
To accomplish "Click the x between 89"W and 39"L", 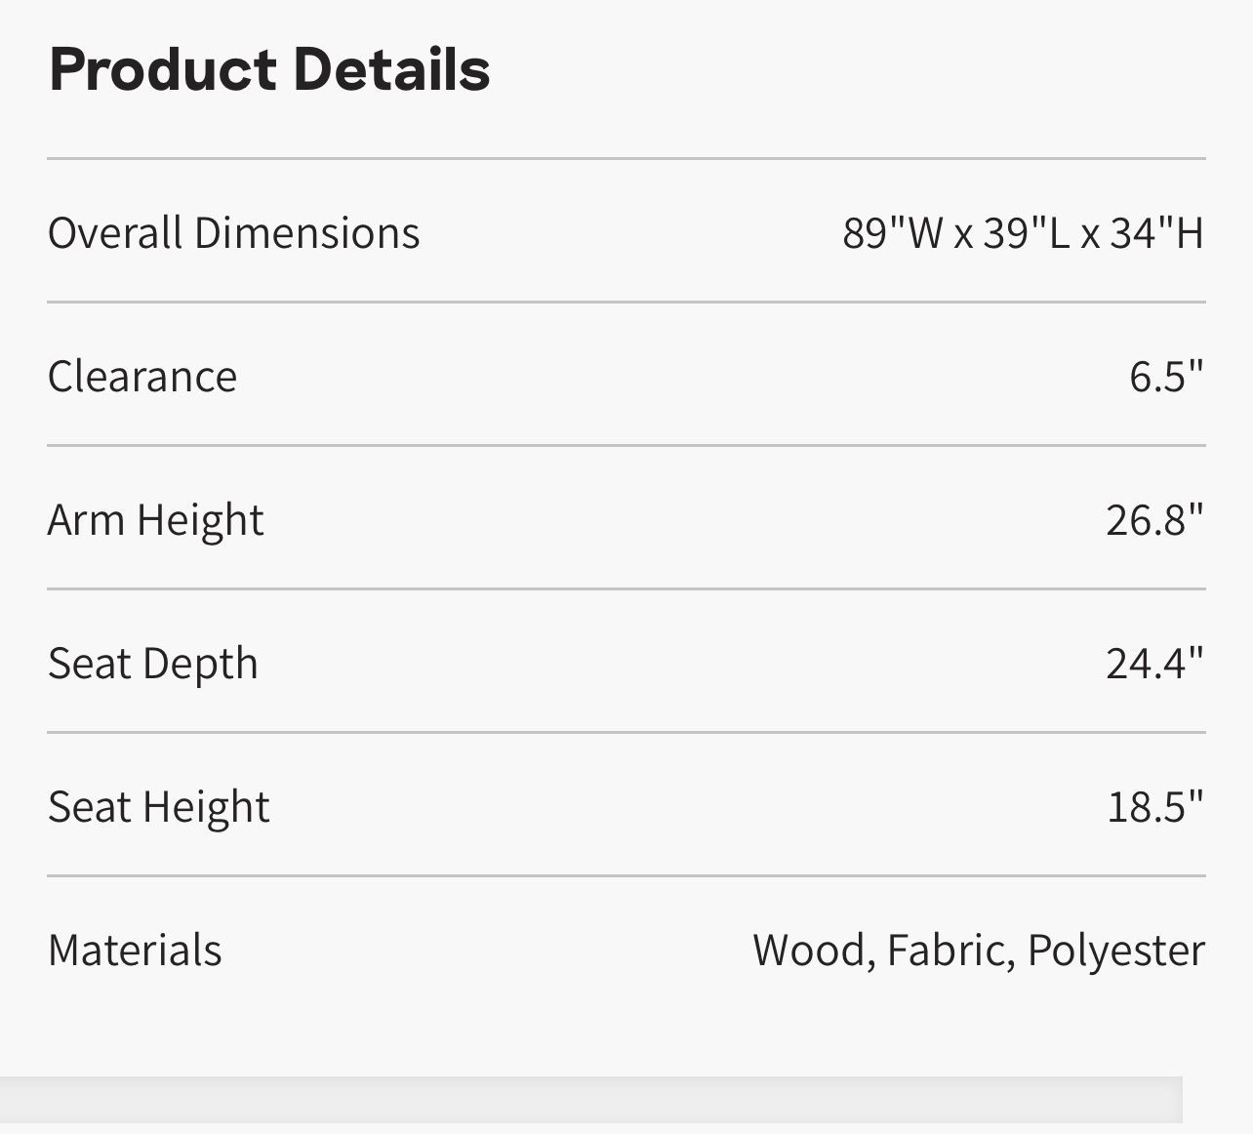I will (963, 235).
